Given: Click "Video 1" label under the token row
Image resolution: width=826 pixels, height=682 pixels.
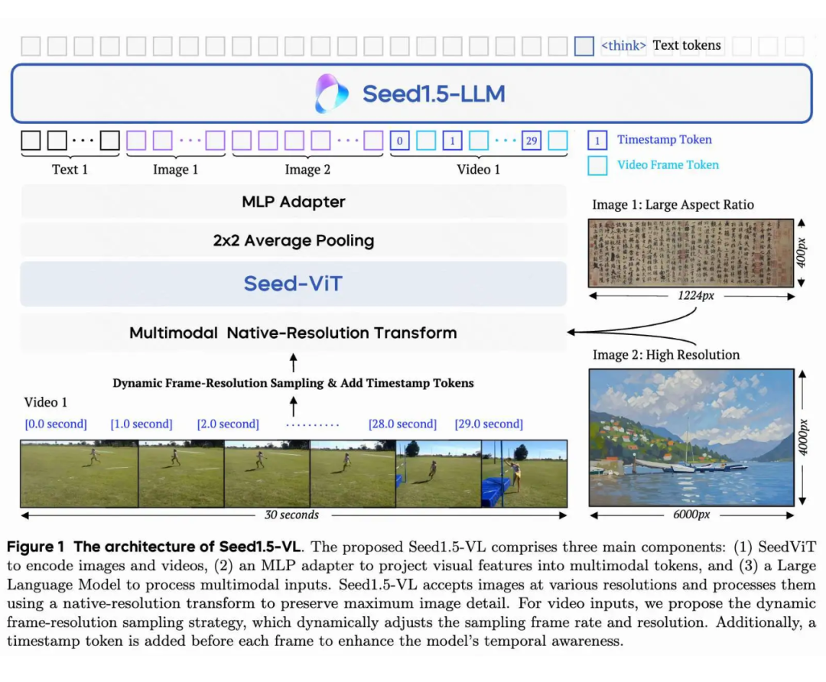Looking at the screenshot, I should 478,170.
